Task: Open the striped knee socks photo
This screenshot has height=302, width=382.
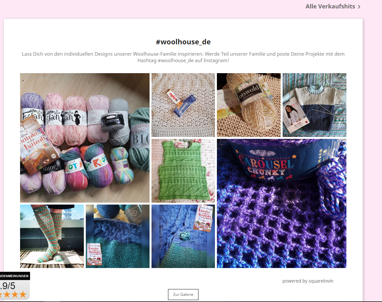Action: coord(52,236)
